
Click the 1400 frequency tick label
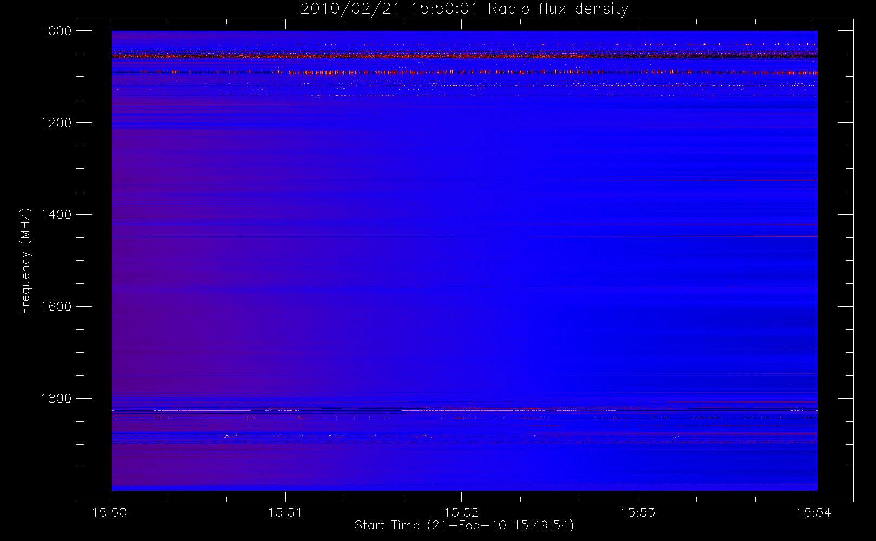click(x=56, y=215)
